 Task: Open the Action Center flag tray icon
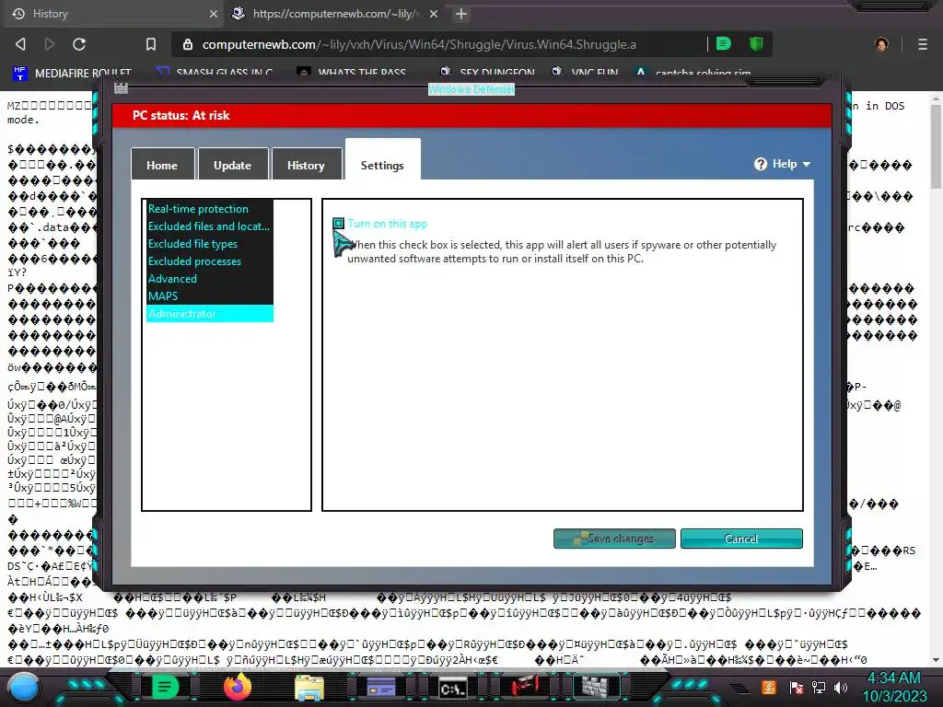(x=797, y=687)
